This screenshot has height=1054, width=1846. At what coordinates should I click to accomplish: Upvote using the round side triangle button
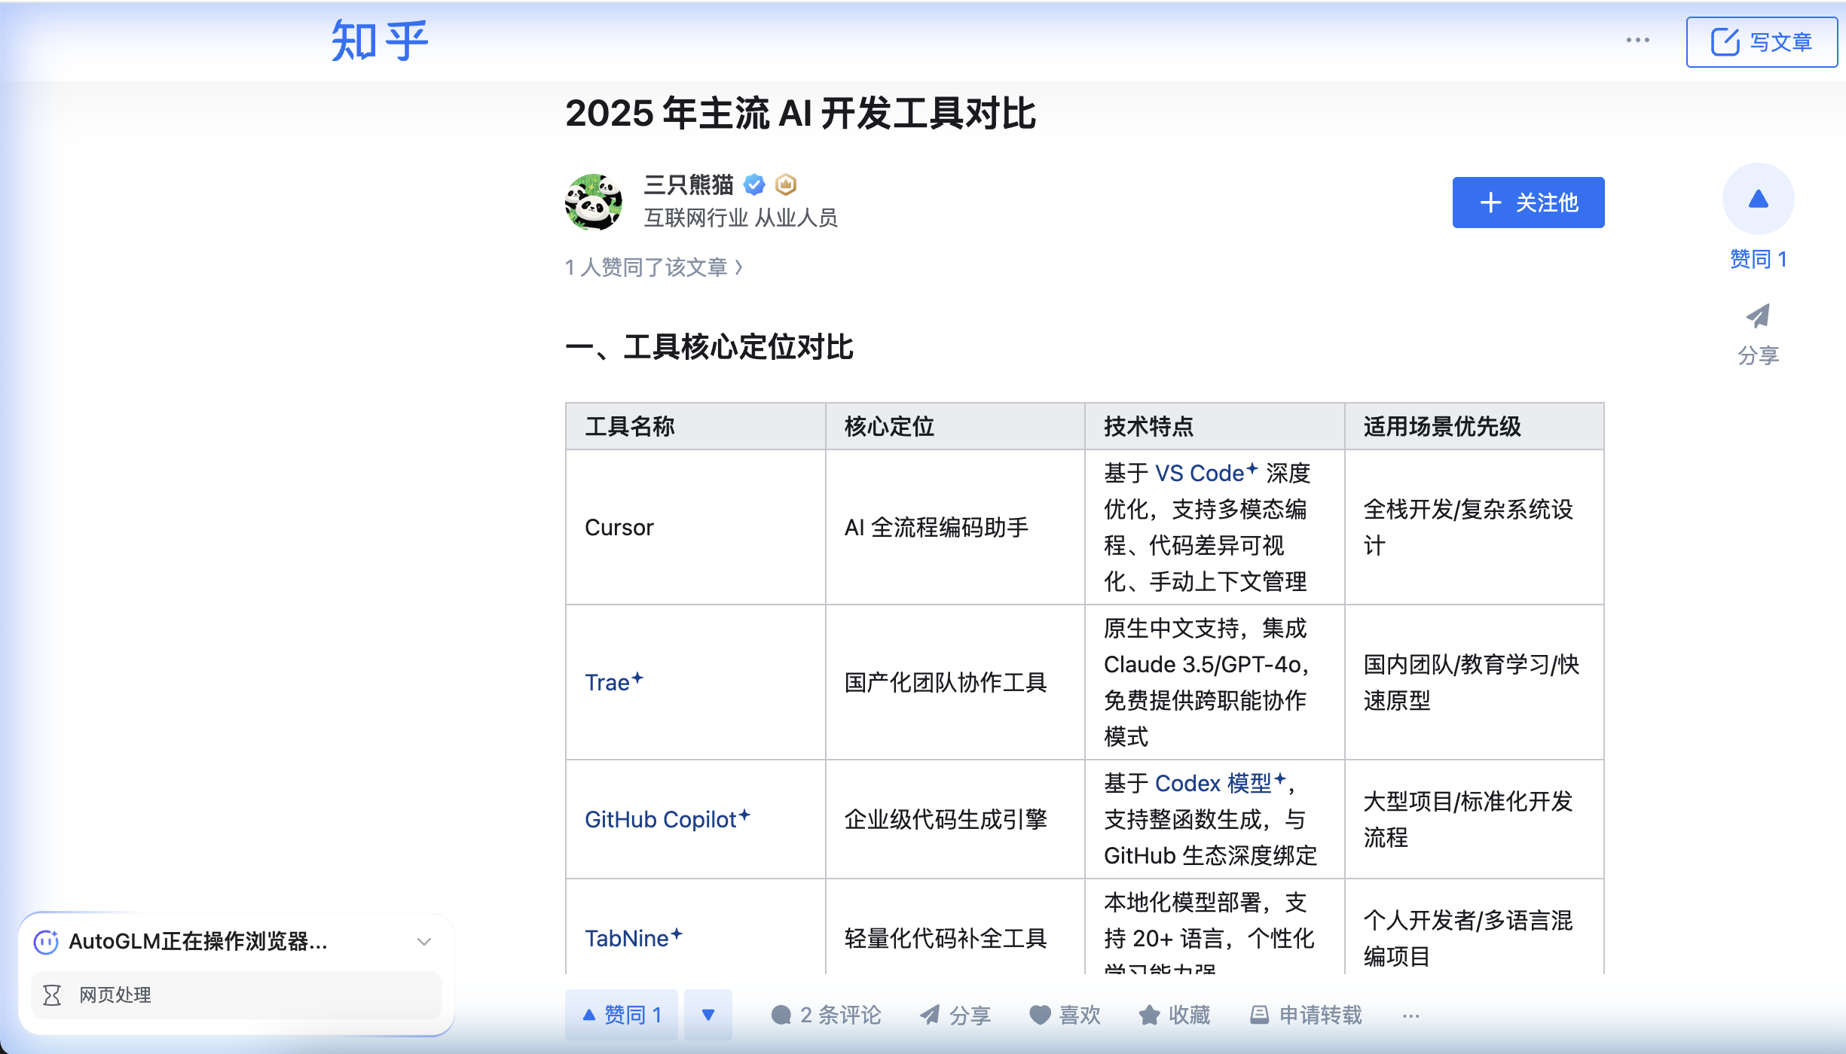(1758, 199)
